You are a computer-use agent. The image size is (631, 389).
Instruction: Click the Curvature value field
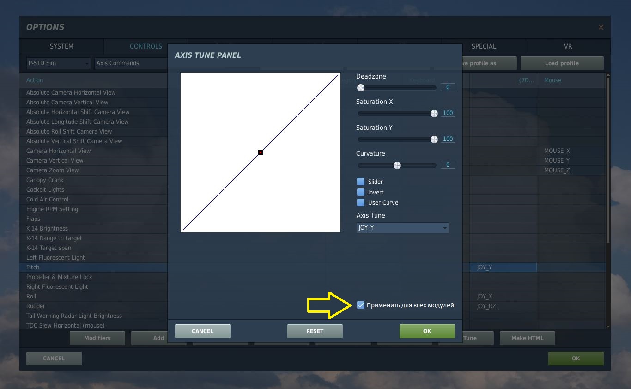point(448,164)
